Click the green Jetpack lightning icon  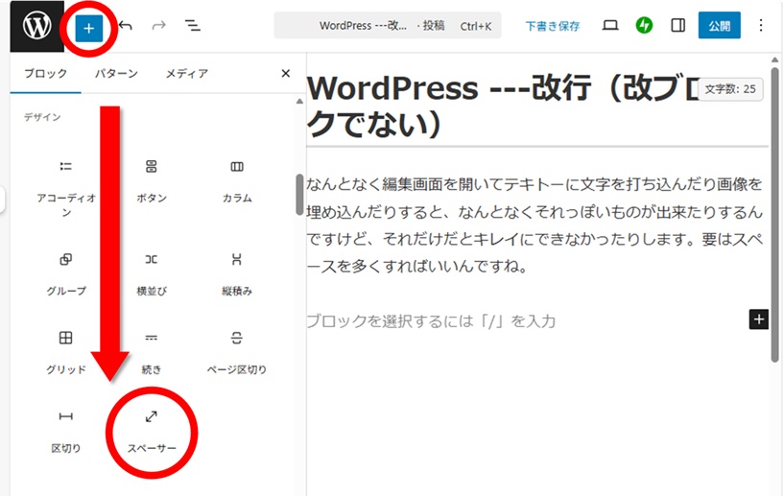[x=644, y=26]
